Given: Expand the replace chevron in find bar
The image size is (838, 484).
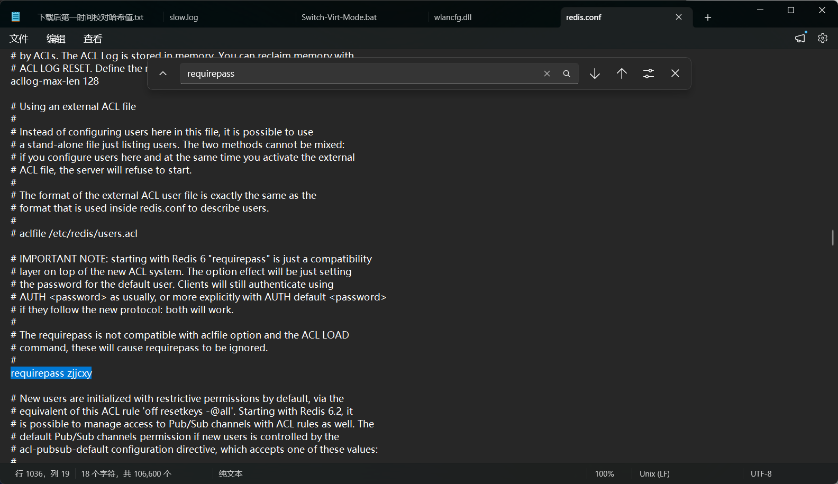Looking at the screenshot, I should [x=163, y=74].
